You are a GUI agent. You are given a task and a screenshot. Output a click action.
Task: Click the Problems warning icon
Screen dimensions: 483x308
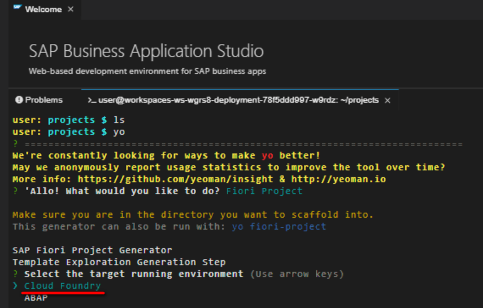(19, 100)
